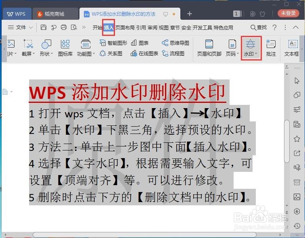
Task: Open the history clock icon in sidebar
Action: point(297,226)
